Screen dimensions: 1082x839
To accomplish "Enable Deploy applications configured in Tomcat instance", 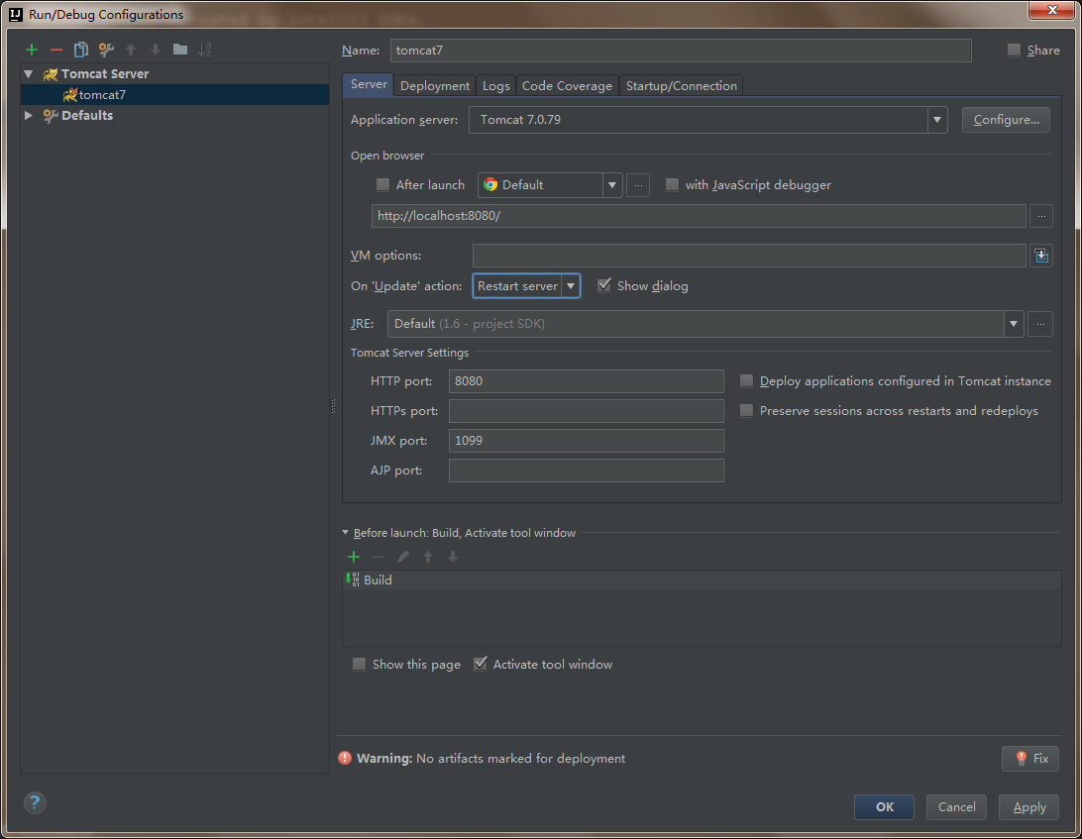I will pyautogui.click(x=747, y=380).
